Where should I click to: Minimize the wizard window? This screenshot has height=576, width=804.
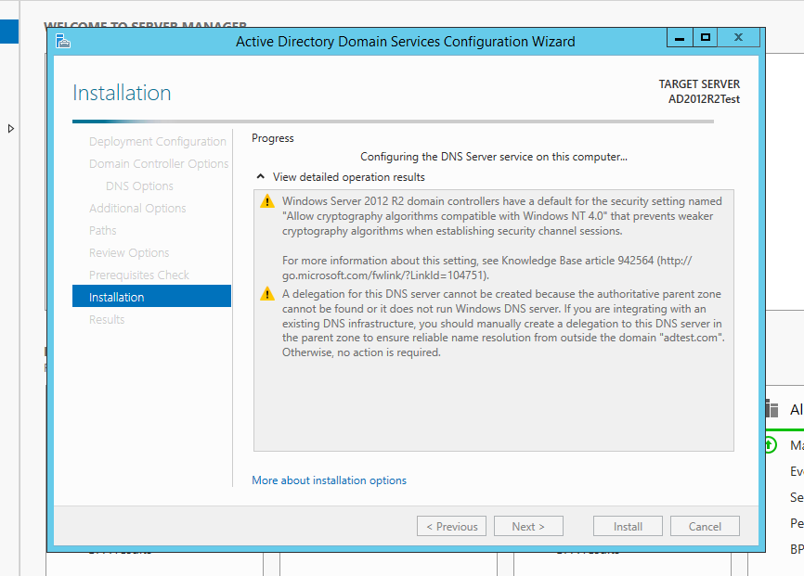pos(680,37)
